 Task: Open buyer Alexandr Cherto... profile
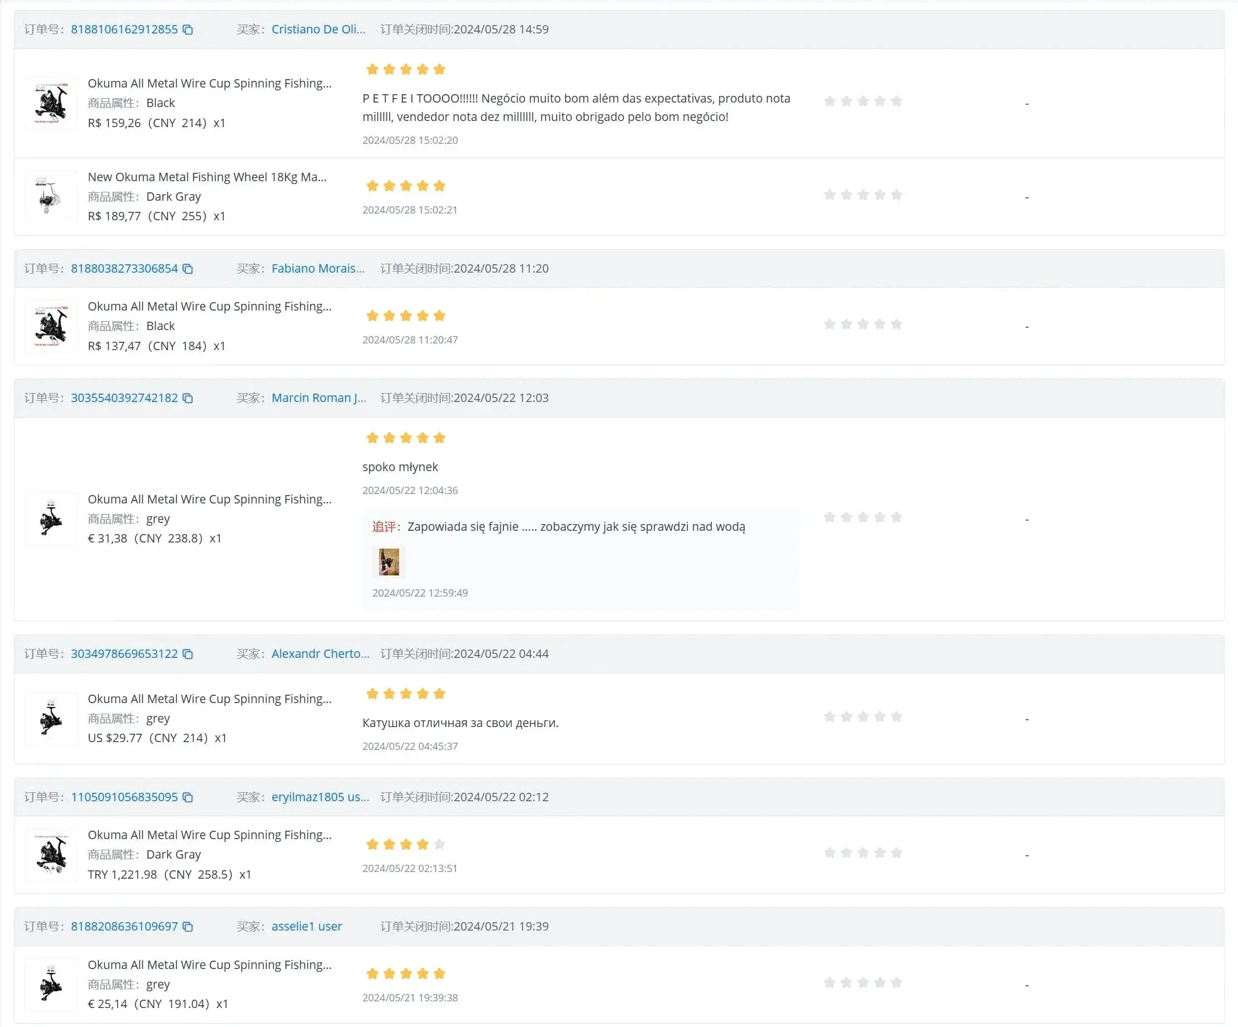coord(320,654)
